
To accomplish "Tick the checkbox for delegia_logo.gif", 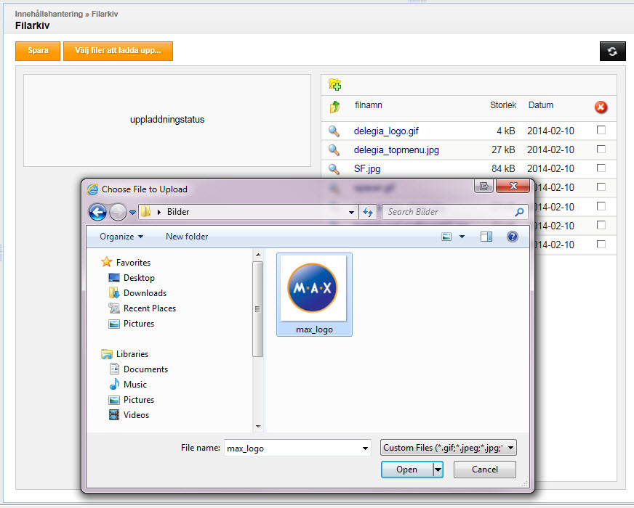I will tap(601, 130).
